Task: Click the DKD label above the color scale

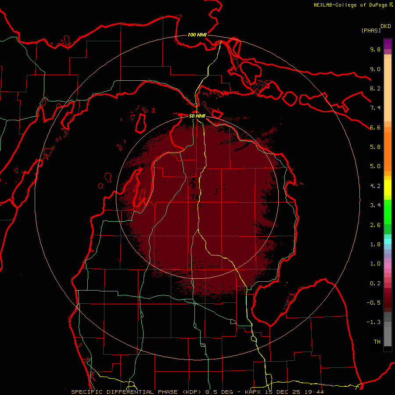Action: click(x=386, y=26)
